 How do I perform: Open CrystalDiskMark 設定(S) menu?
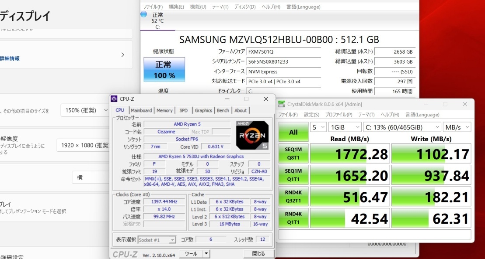[x=311, y=115]
